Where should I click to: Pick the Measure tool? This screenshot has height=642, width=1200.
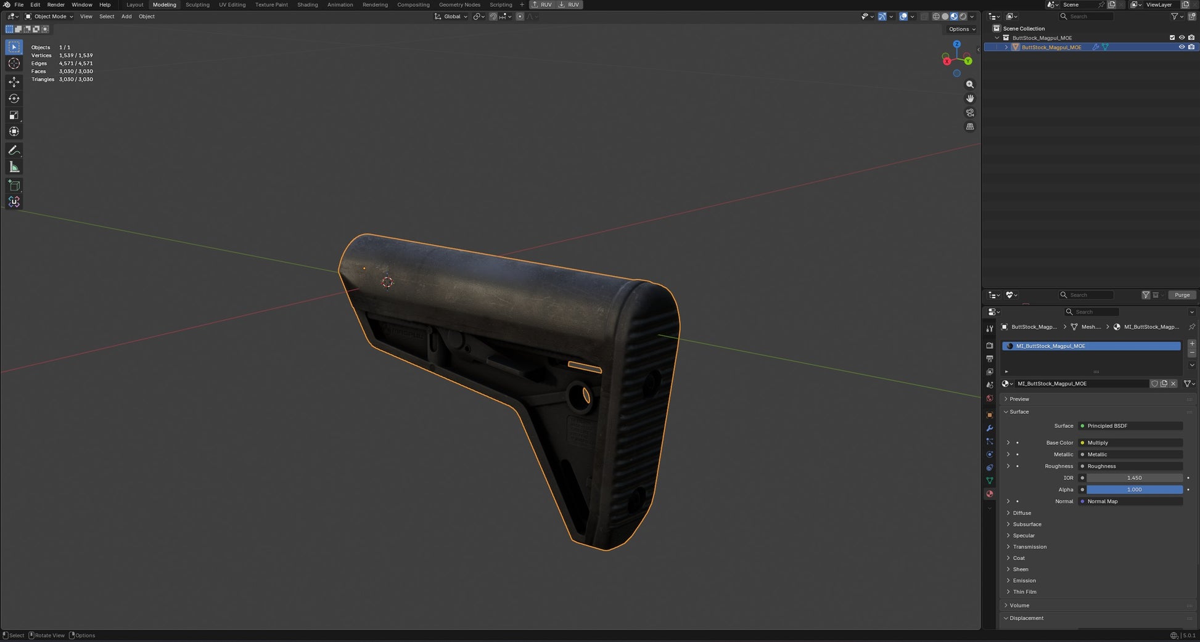(14, 167)
